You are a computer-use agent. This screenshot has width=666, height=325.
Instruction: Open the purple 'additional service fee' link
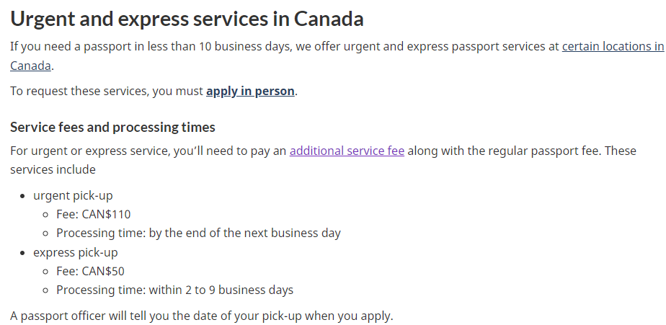coord(347,151)
